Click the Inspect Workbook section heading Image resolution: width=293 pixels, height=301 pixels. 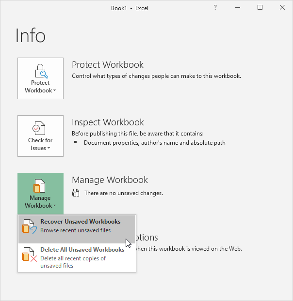point(108,122)
